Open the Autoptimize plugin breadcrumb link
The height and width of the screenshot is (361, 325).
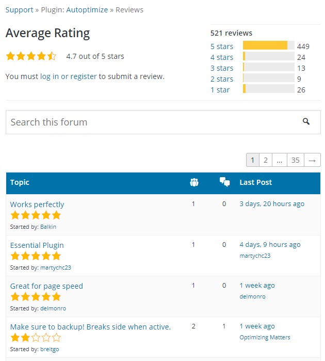(x=87, y=10)
